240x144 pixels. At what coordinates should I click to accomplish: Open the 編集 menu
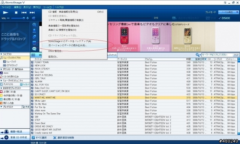click(18, 7)
